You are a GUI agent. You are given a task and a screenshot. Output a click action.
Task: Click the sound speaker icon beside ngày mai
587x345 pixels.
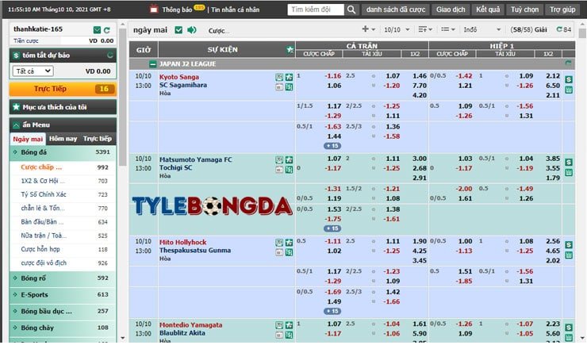click(191, 30)
